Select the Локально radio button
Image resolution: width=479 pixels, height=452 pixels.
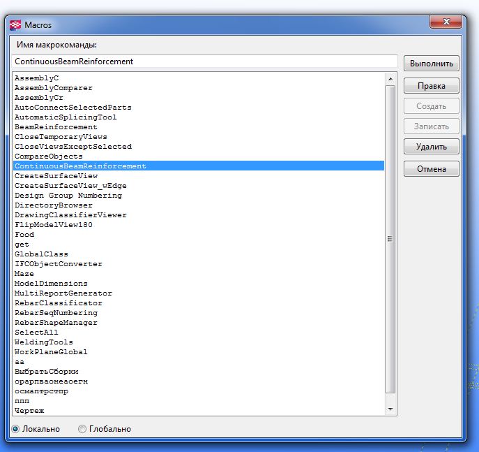coord(15,429)
